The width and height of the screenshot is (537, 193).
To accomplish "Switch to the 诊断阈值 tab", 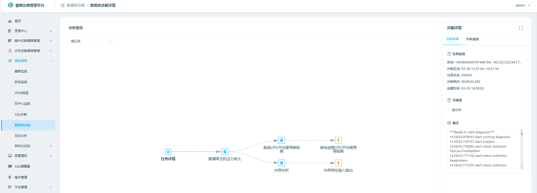I will [472, 39].
